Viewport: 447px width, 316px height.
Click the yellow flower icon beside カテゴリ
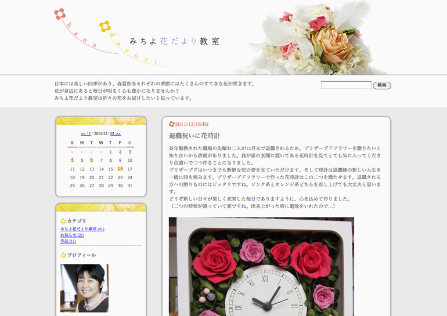pyautogui.click(x=63, y=221)
